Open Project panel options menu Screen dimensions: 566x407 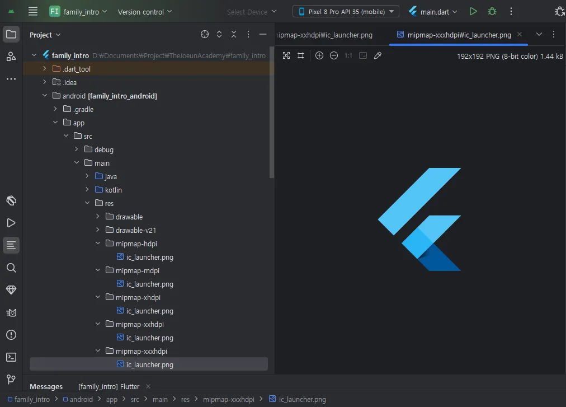pyautogui.click(x=248, y=34)
